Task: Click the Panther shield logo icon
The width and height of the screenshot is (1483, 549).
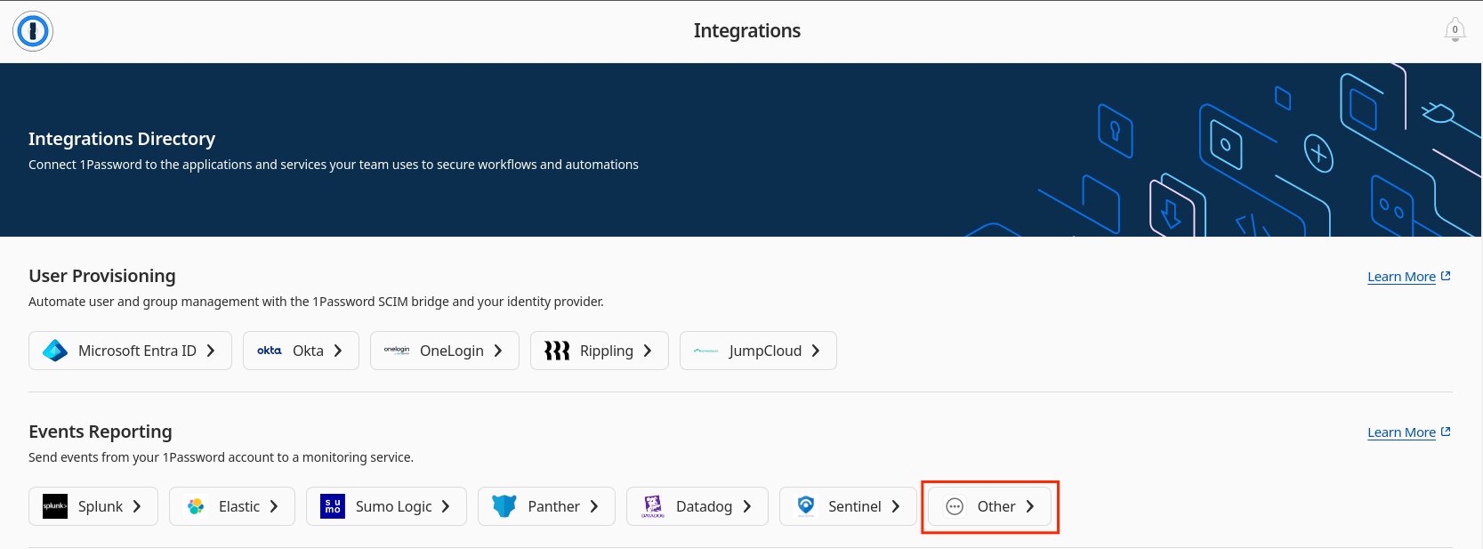Action: (504, 506)
